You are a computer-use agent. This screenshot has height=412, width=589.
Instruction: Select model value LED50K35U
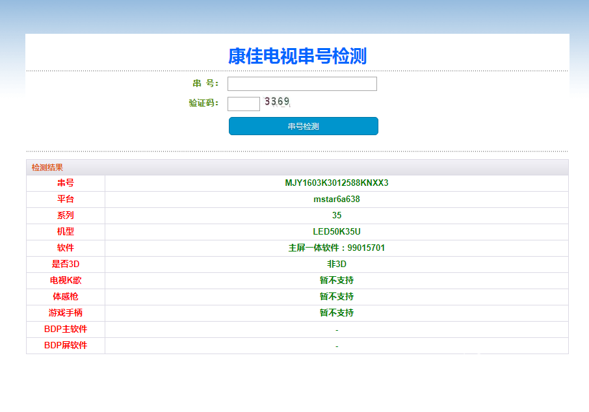(x=337, y=231)
